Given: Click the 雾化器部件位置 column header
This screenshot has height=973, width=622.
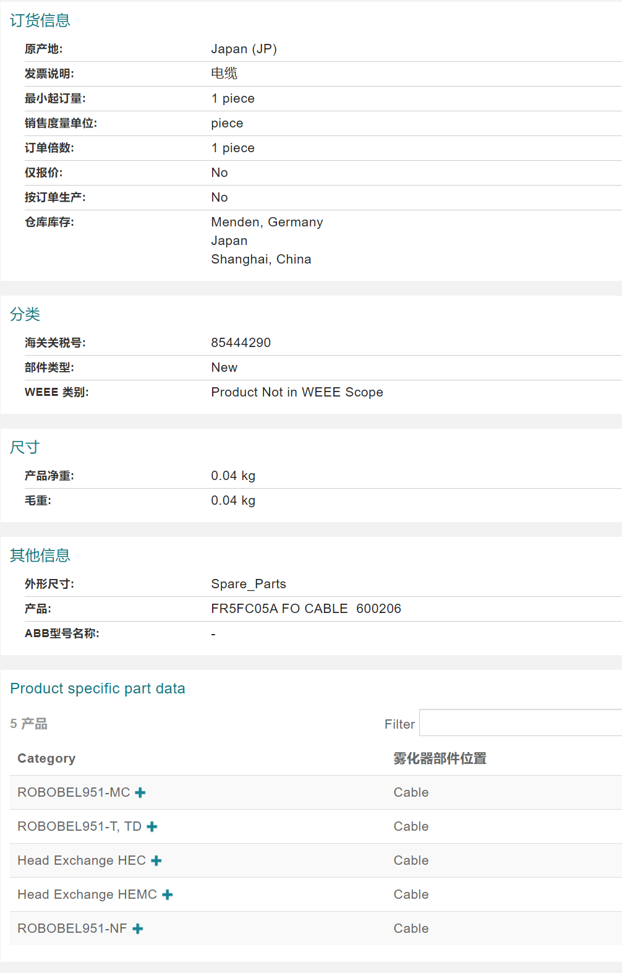Looking at the screenshot, I should tap(440, 758).
